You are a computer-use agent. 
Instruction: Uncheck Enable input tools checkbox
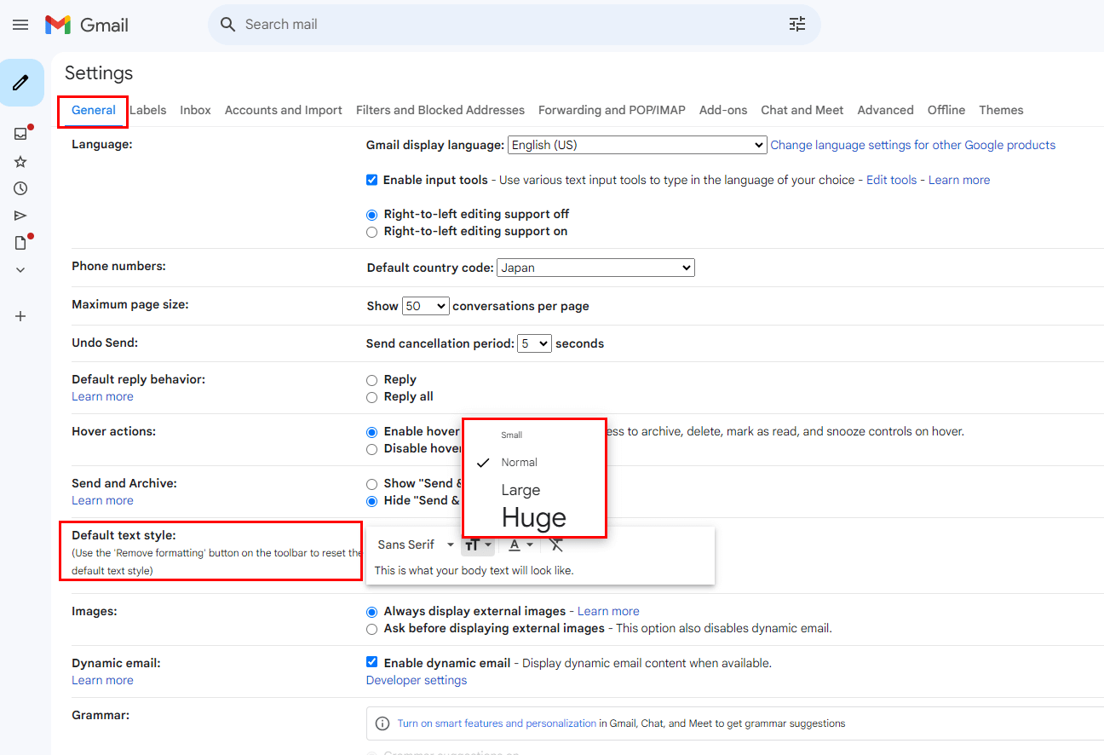pos(371,180)
